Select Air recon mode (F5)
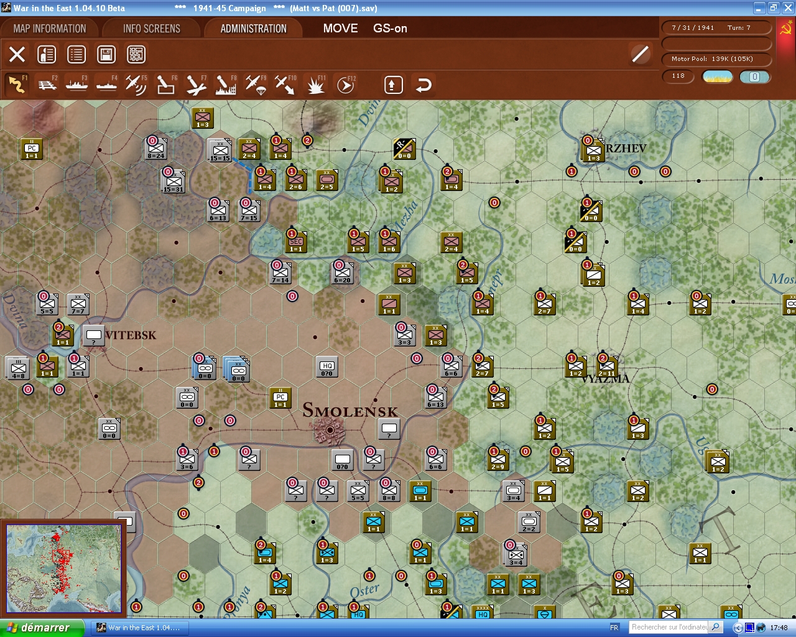The width and height of the screenshot is (796, 637). tap(136, 85)
